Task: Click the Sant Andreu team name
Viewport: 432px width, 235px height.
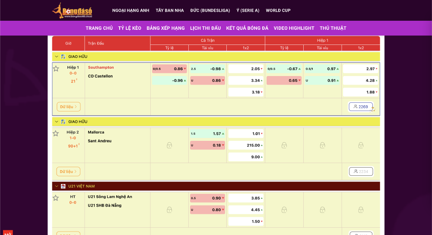Action: pyautogui.click(x=99, y=141)
